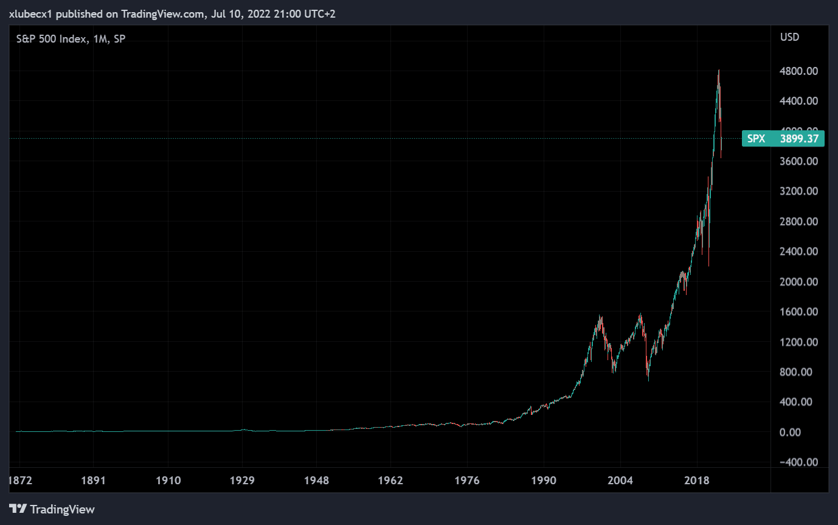Click the SPX 3899.37 price tag
Viewport: 838px width, 525px height.
(x=783, y=139)
